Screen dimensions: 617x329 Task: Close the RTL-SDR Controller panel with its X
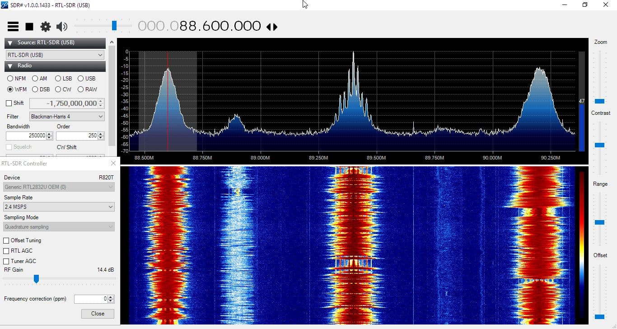tap(113, 163)
